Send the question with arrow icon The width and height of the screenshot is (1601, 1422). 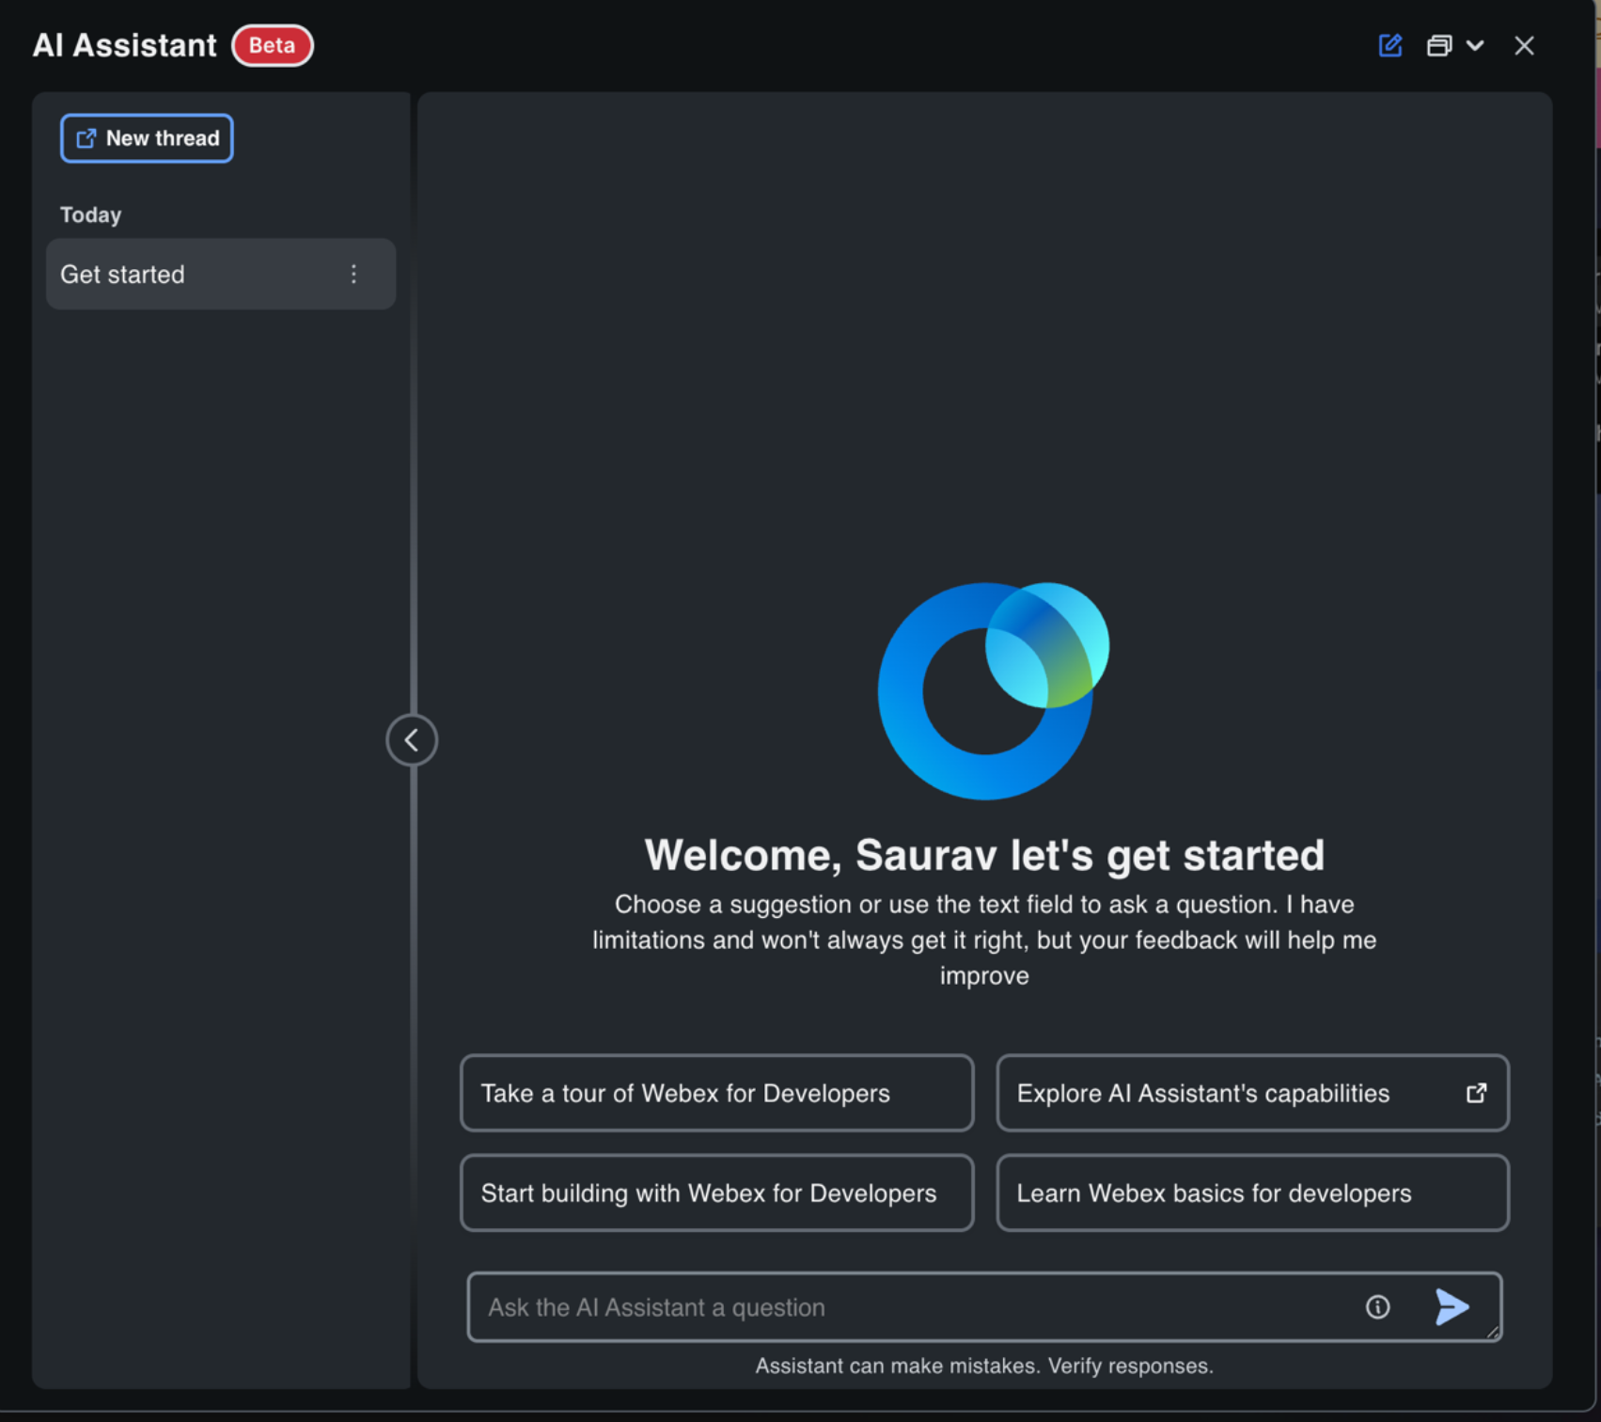click(x=1452, y=1307)
